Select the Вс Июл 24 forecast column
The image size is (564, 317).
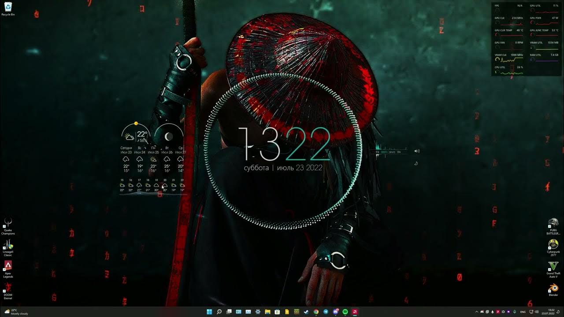tap(140, 159)
